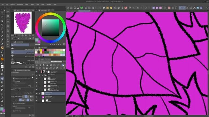The width and height of the screenshot is (209, 117).
Task: Open the Refer multiple options dropdown arrow
Action: pos(33,97)
